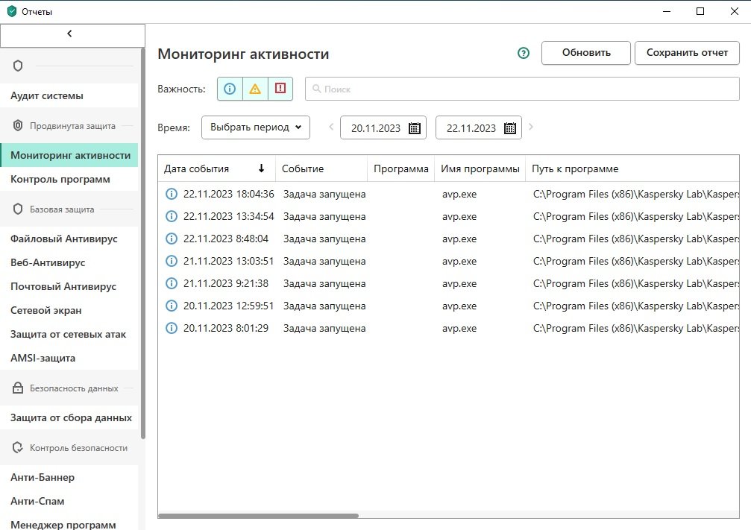Switch to Контроль программ report
Viewport: 751px width, 530px height.
pyautogui.click(x=60, y=179)
